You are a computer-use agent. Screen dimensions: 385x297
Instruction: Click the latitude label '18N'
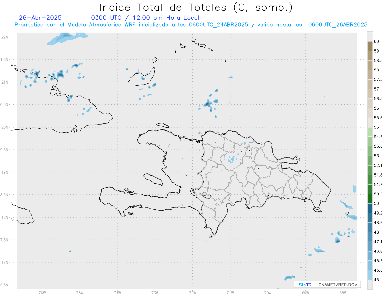[x=5, y=217]
